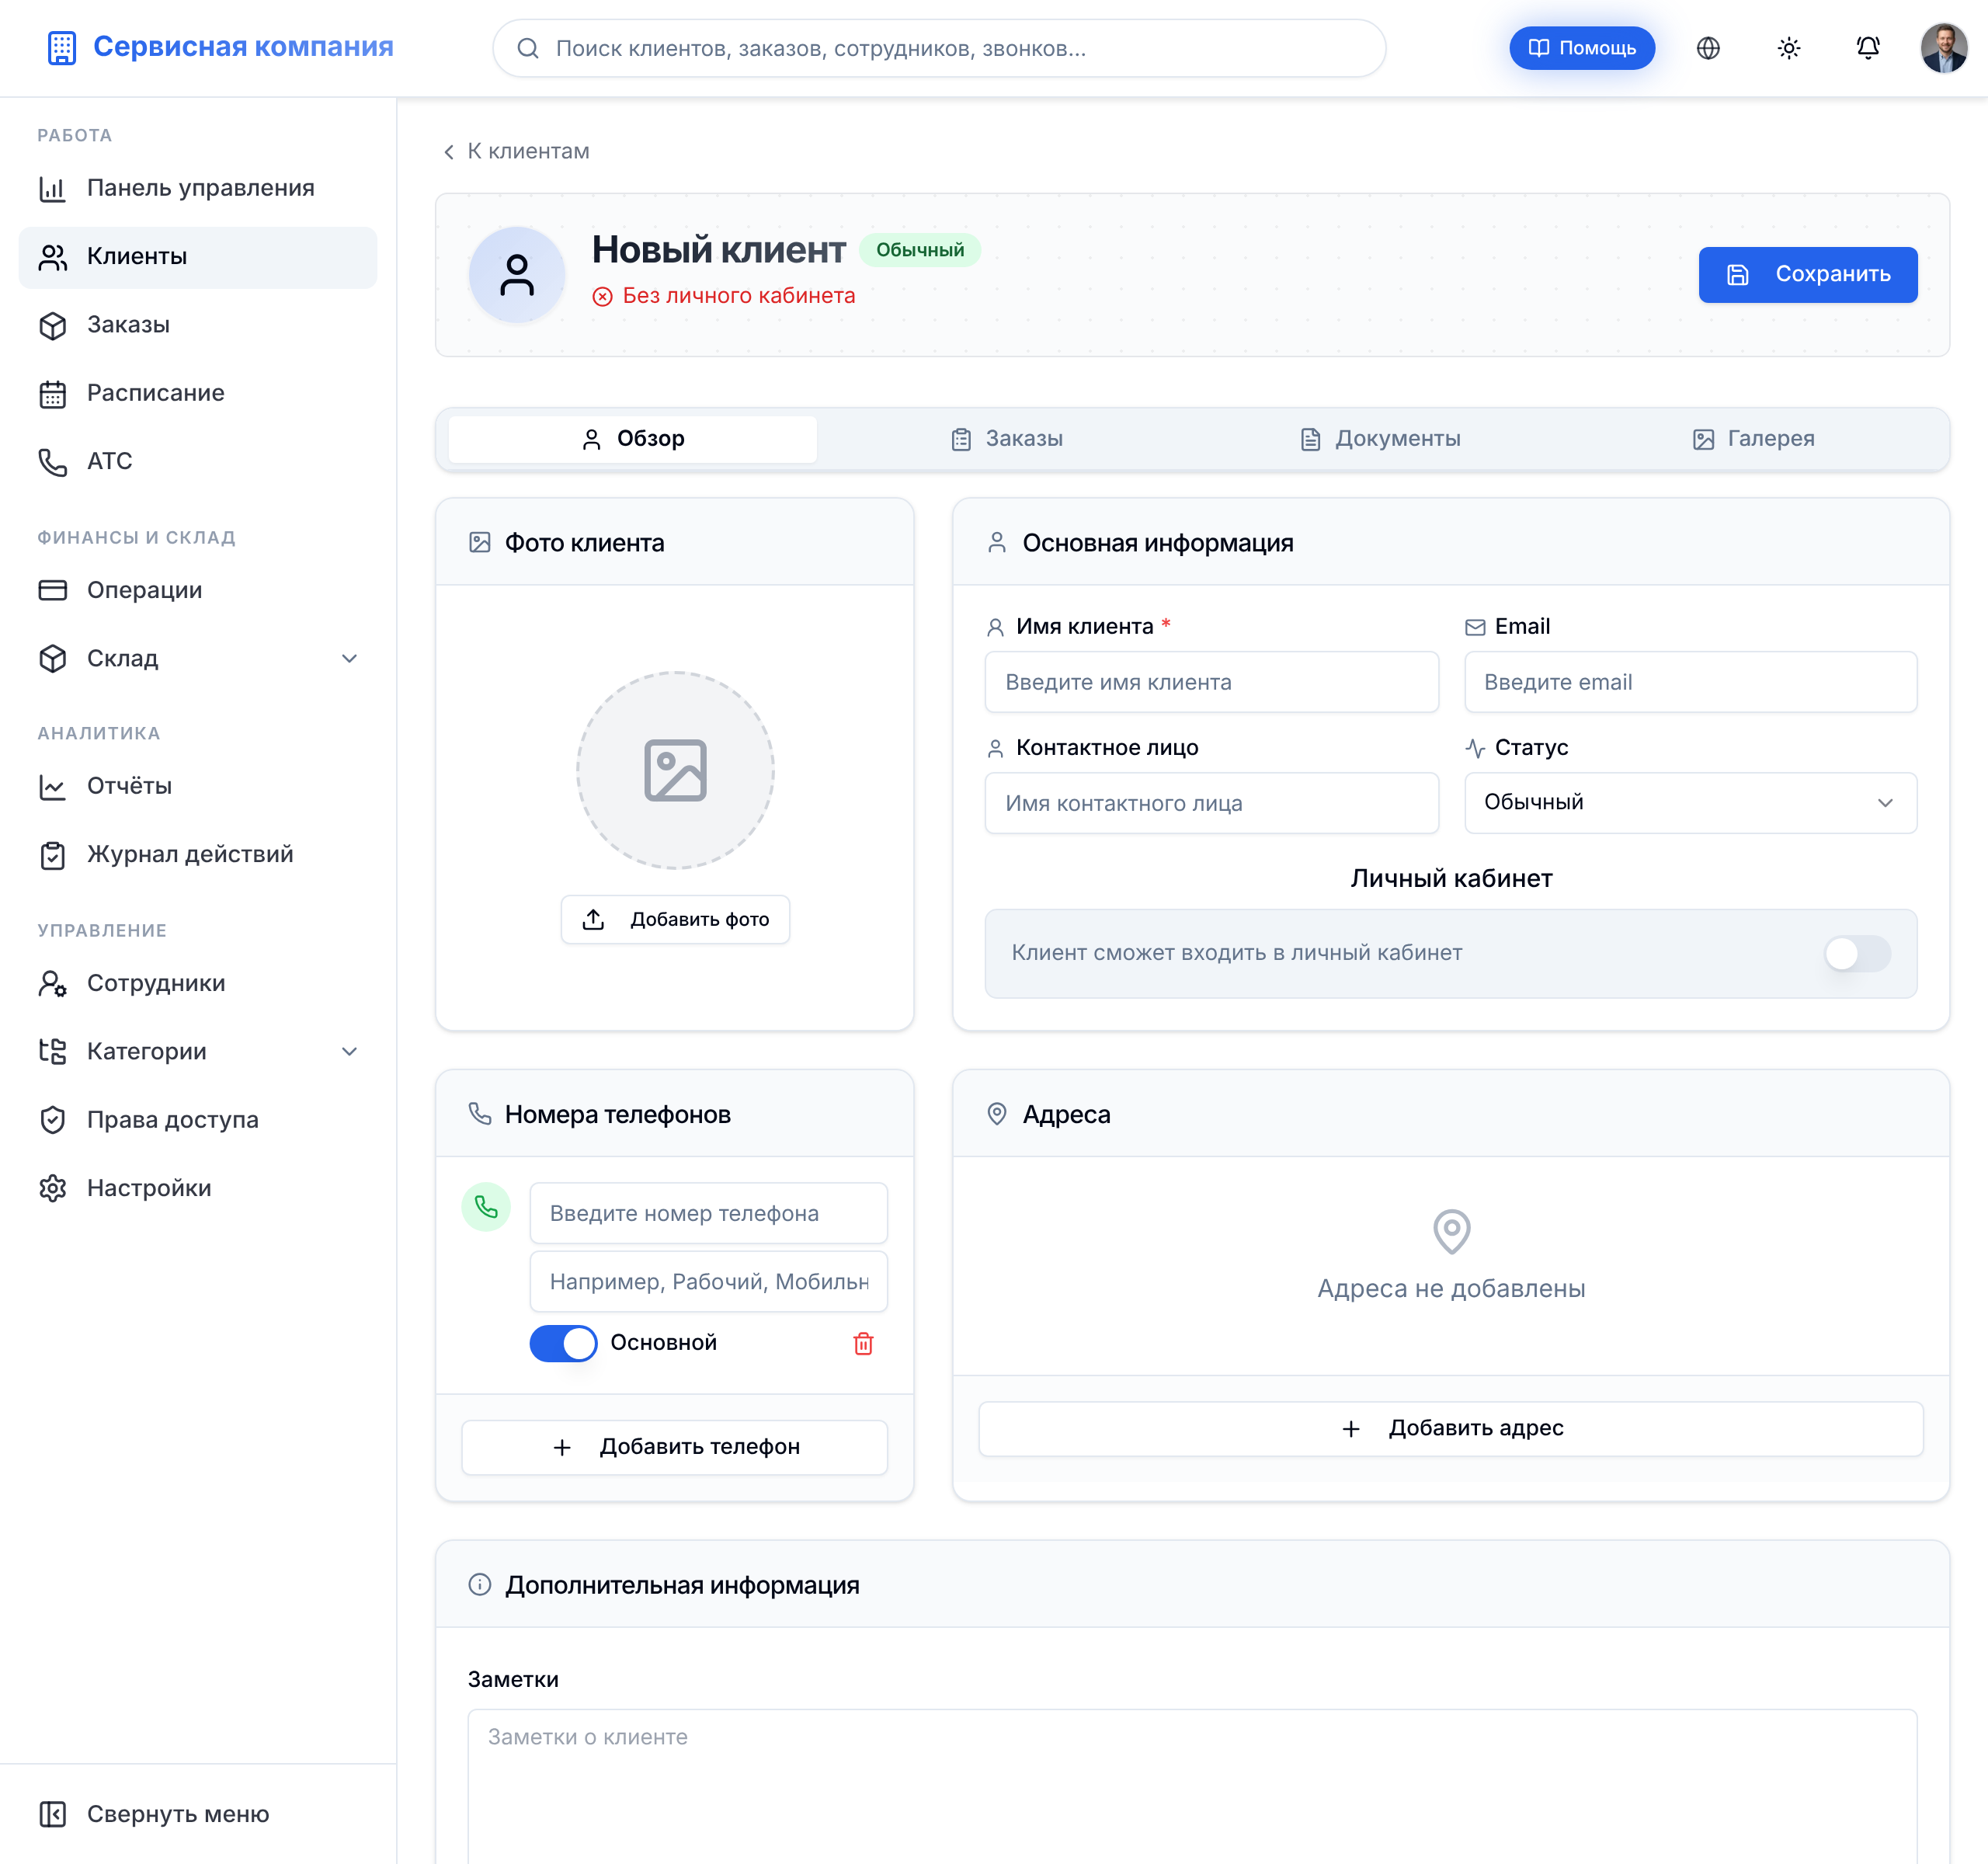
Task: Open Расписание calendar item
Action: click(x=198, y=393)
